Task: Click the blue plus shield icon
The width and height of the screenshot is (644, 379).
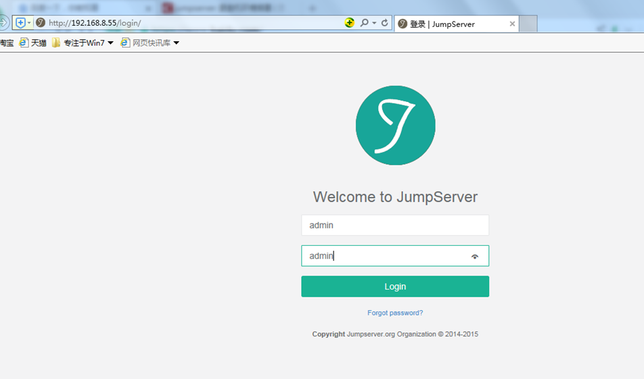Action: click(20, 23)
